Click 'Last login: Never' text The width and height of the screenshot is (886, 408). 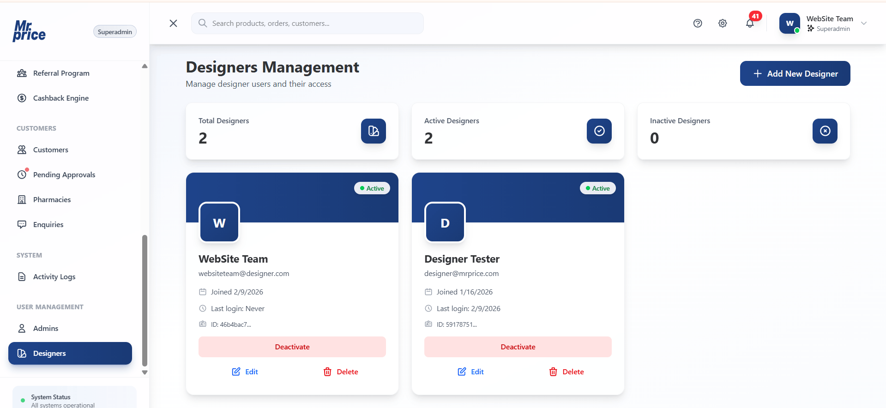coord(238,308)
